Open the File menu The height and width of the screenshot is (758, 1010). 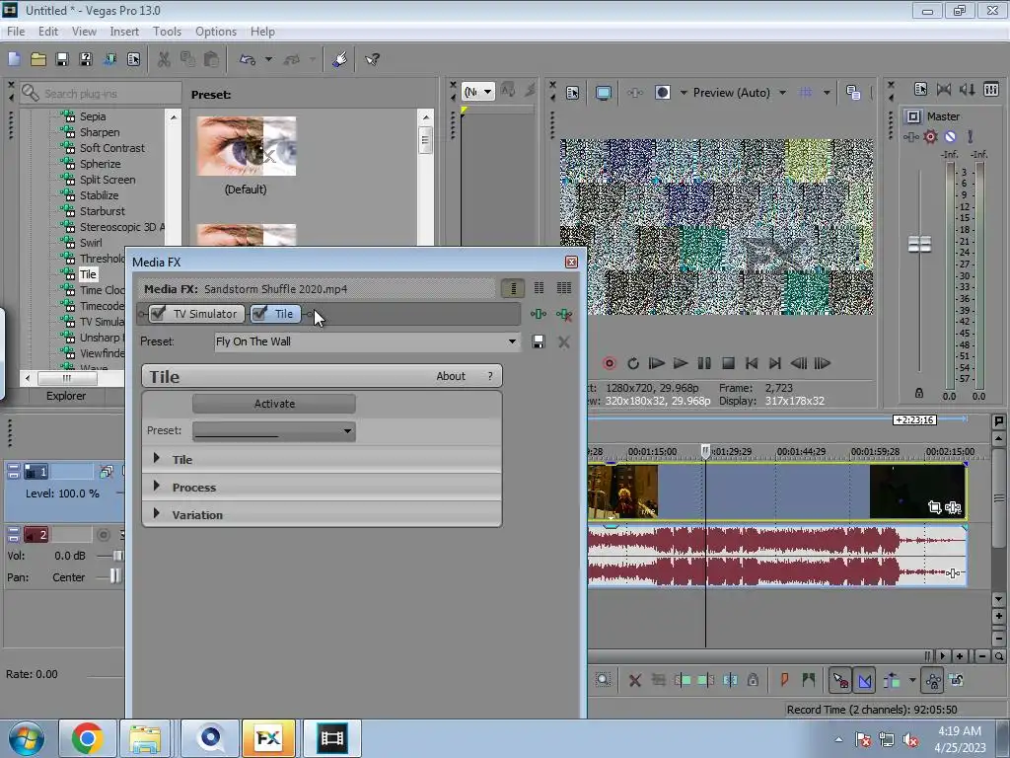[x=16, y=32]
